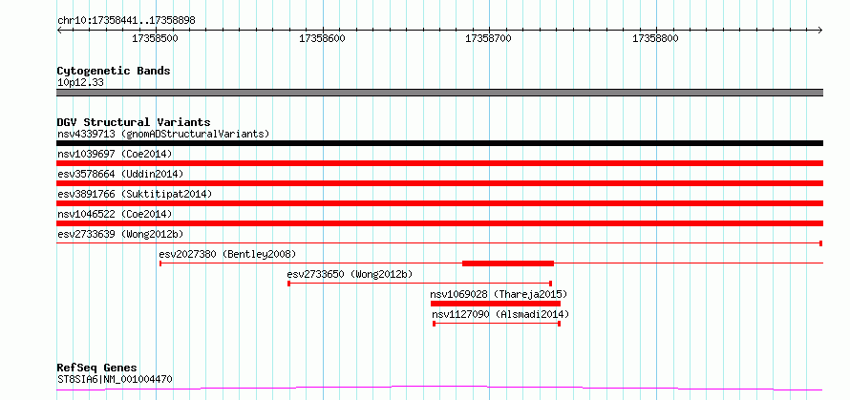Open esv3578664 (Uddin2014) variant label
This screenshot has height=400, width=850.
click(120, 174)
